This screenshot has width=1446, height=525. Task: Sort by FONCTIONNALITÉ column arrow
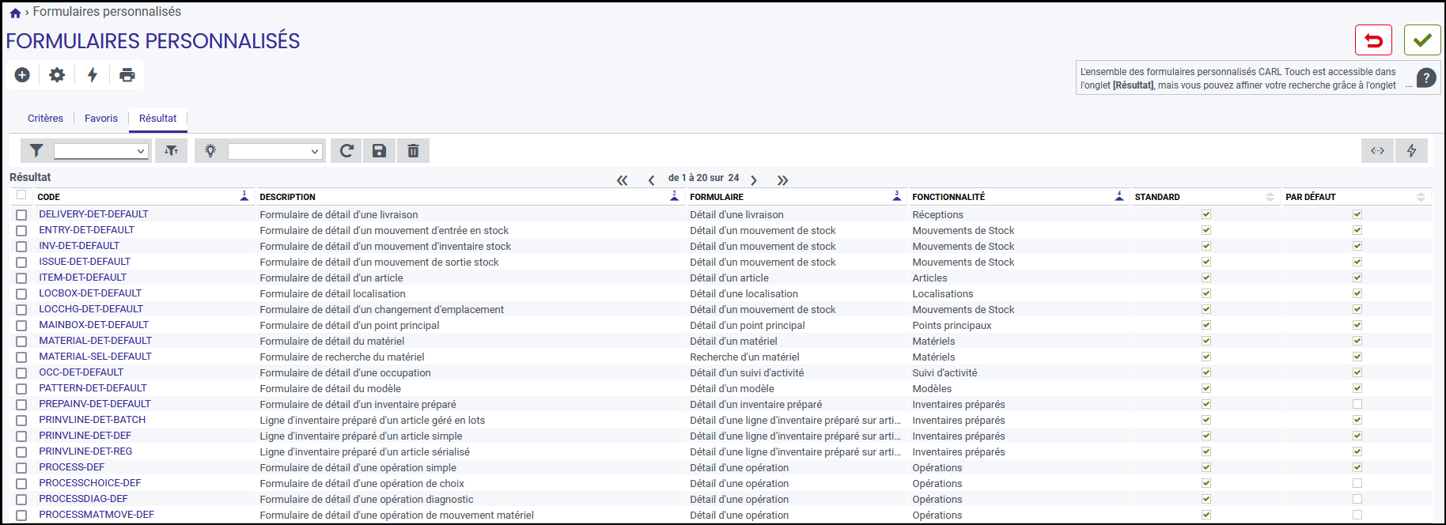pyautogui.click(x=1119, y=196)
